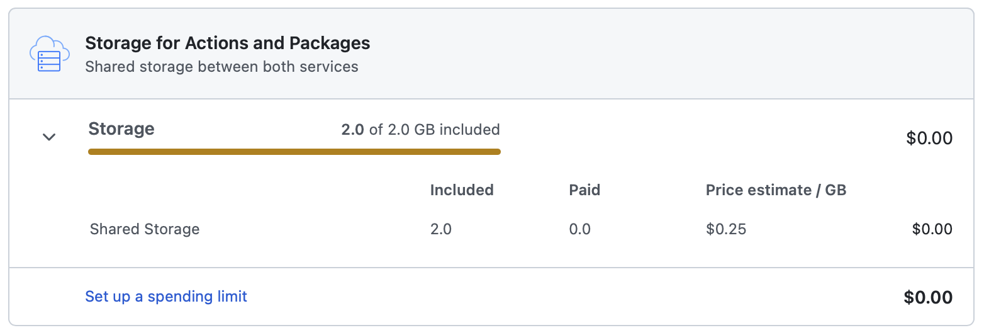Click the Included value 2.0 in Shared Storage row

tap(441, 229)
